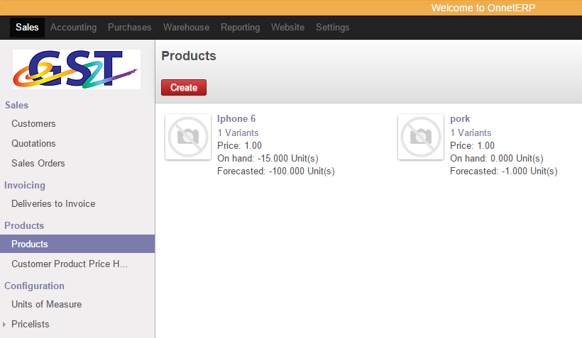Switch to the Sales top menu
Image resolution: width=582 pixels, height=338 pixels.
[x=27, y=28]
